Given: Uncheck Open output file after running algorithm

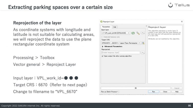Looking at the screenshot, I should (103, 56).
